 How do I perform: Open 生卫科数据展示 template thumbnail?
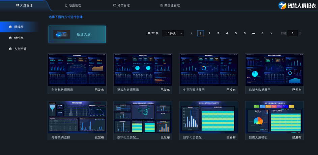(209, 70)
